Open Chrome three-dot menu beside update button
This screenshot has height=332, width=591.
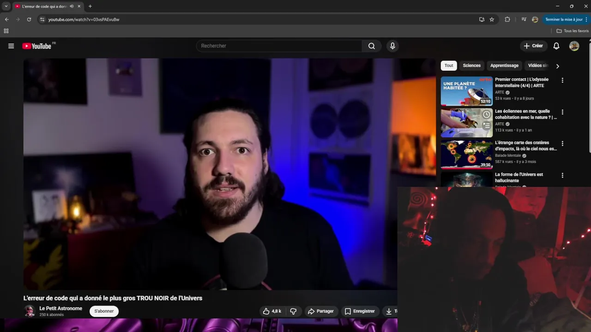[586, 19]
